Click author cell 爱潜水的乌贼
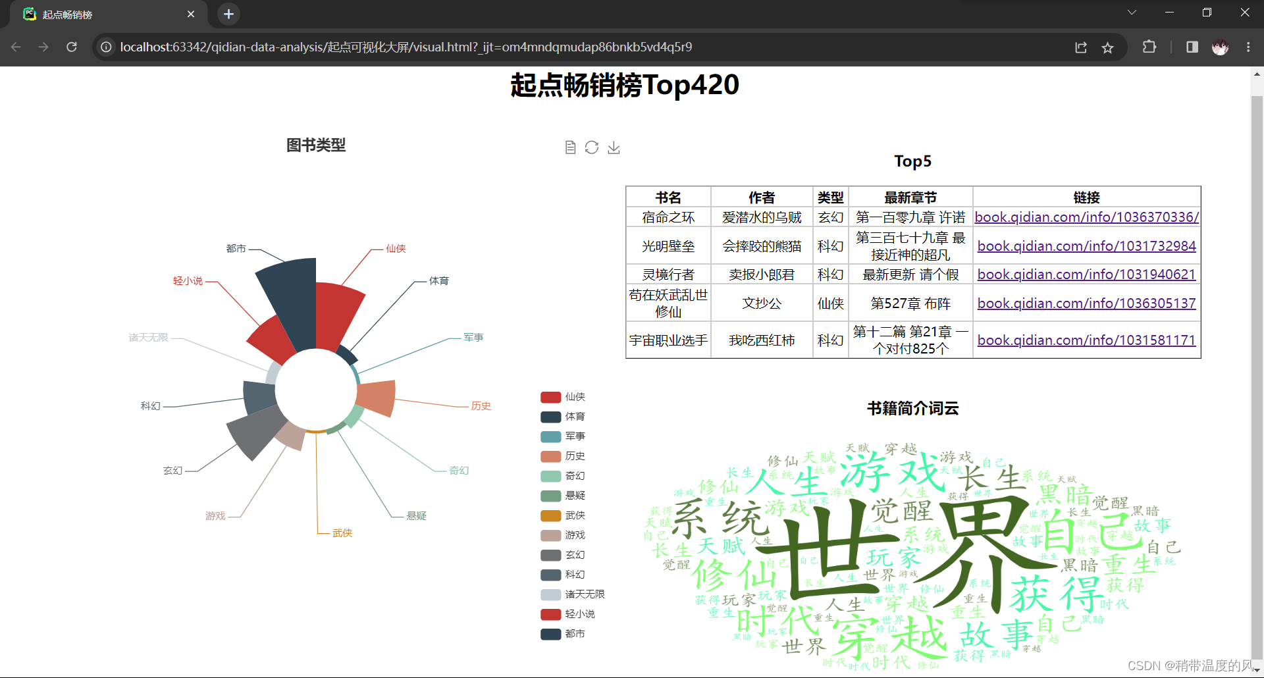Screen dimensions: 1264x678 tap(762, 217)
